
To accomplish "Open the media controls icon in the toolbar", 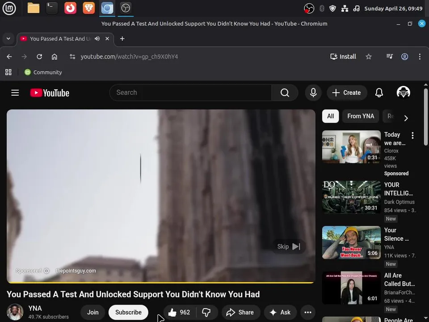I will click(x=390, y=56).
